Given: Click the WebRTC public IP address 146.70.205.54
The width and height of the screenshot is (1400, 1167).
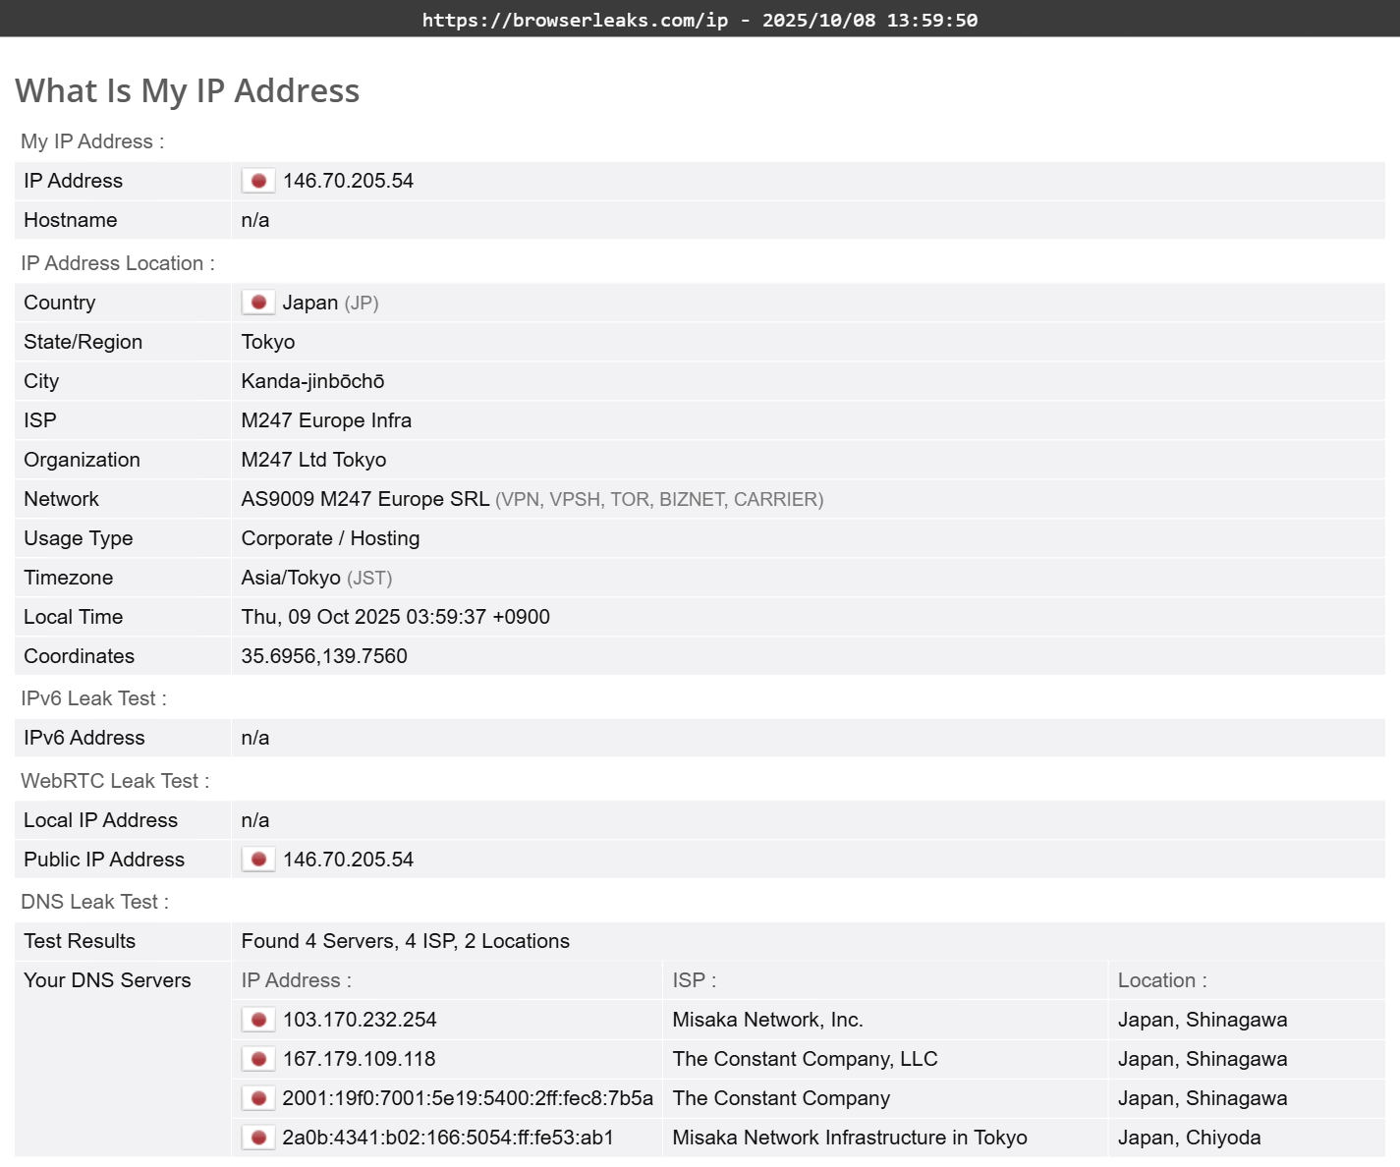Looking at the screenshot, I should coord(348,860).
